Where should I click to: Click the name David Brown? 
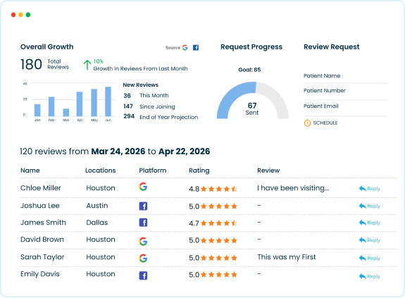(x=42, y=240)
